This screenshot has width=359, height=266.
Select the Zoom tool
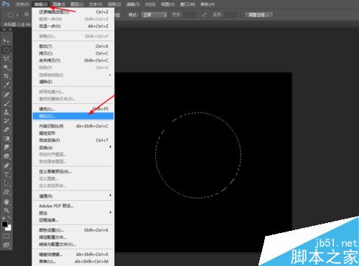6,211
